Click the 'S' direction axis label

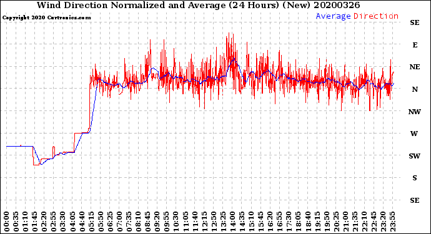[x=415, y=178]
